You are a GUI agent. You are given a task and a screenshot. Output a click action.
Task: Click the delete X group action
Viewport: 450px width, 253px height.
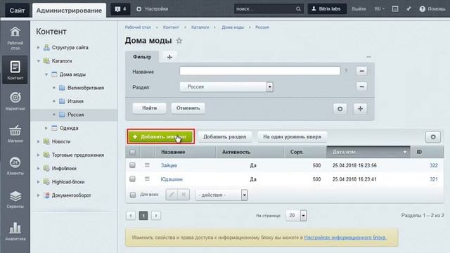[184, 195]
